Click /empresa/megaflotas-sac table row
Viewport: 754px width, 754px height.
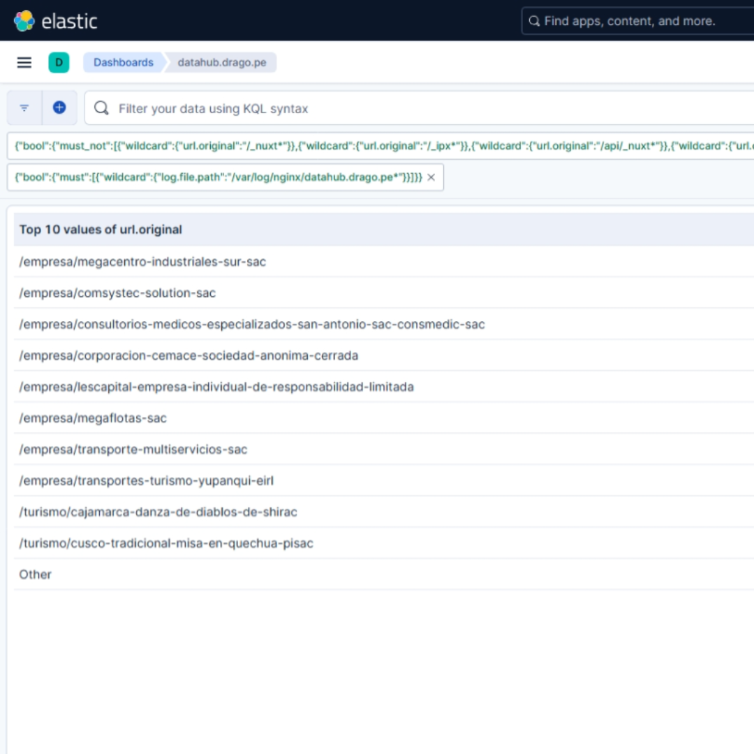384,418
